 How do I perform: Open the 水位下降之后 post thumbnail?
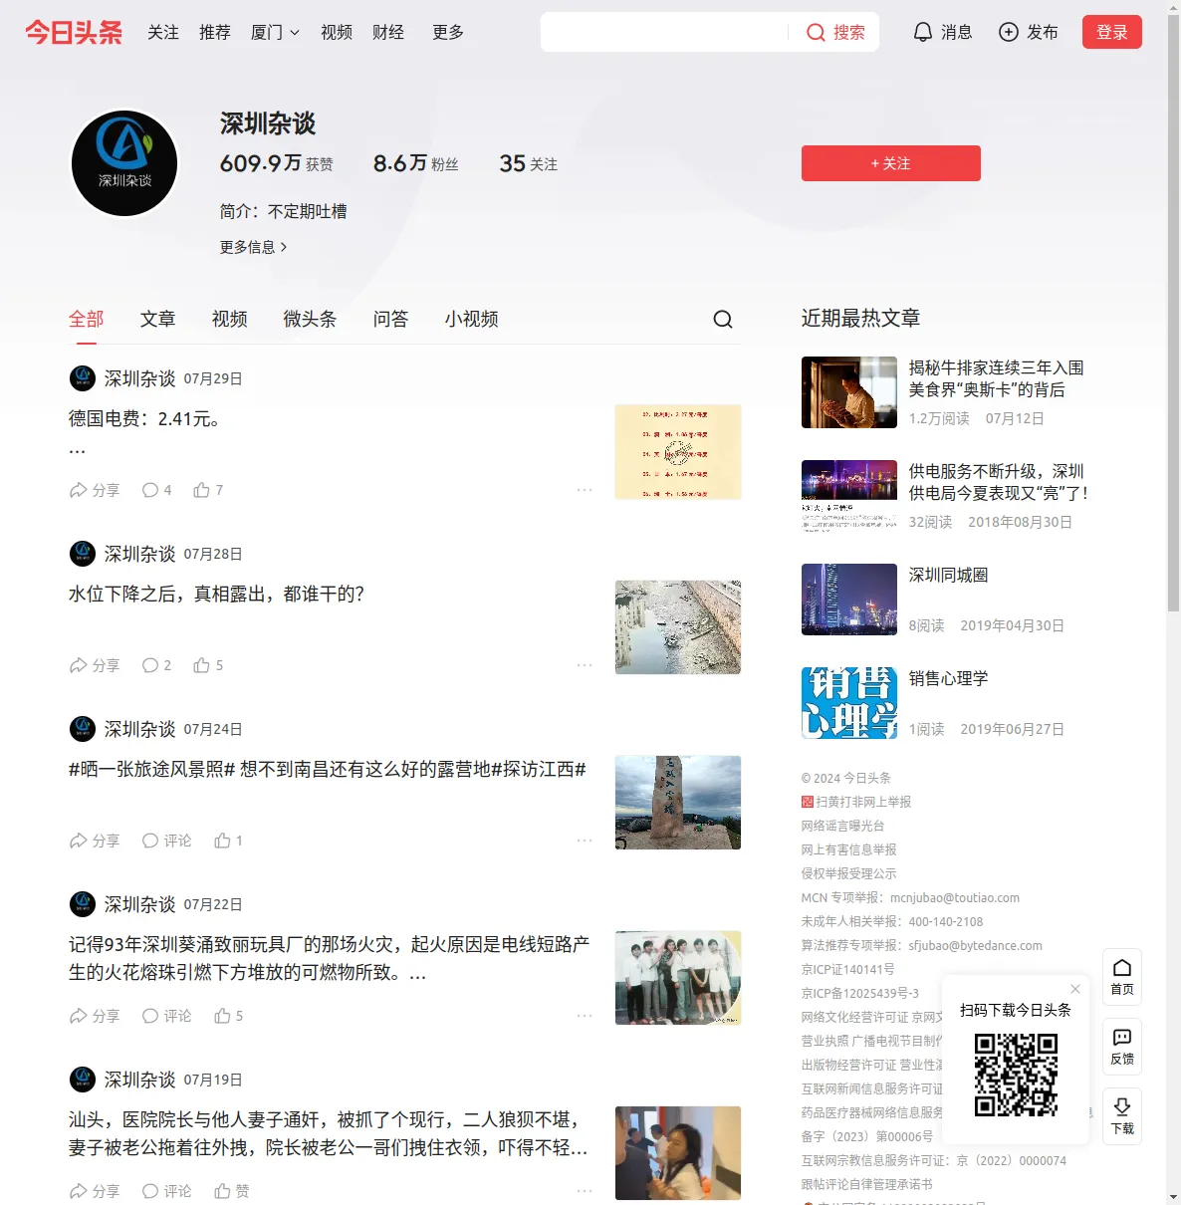678,627
